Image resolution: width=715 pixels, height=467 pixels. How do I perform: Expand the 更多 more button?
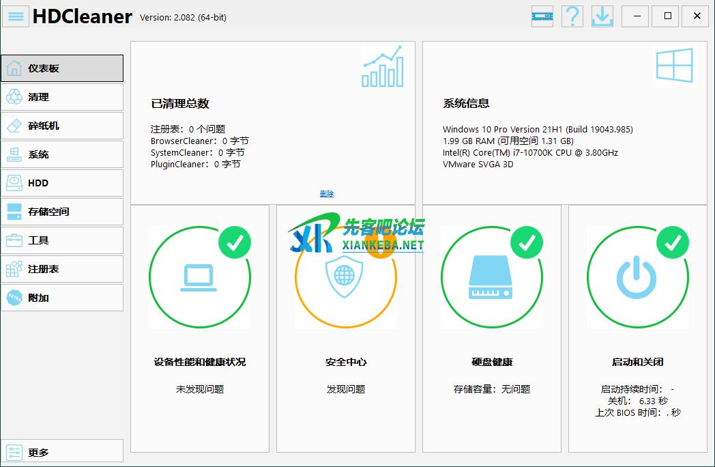pyautogui.click(x=62, y=452)
